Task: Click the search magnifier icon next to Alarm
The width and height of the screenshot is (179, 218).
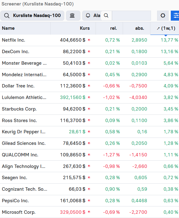Action: (106, 15)
